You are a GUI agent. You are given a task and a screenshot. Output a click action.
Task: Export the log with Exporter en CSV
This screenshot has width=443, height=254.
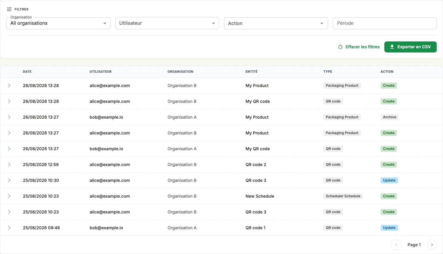point(411,47)
